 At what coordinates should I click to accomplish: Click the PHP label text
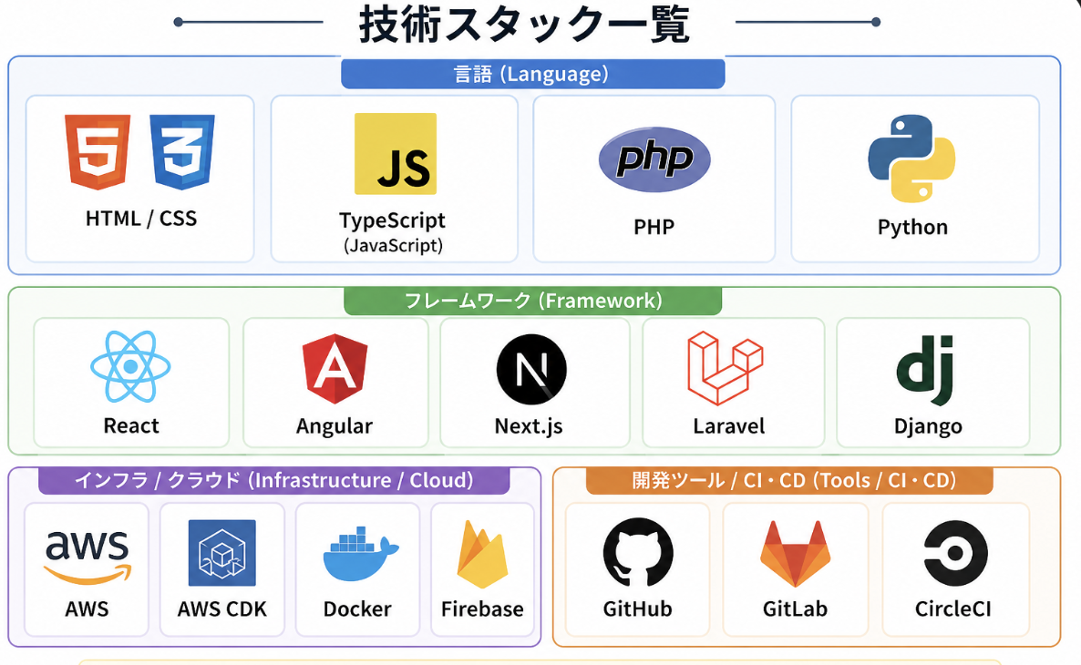pyautogui.click(x=654, y=227)
